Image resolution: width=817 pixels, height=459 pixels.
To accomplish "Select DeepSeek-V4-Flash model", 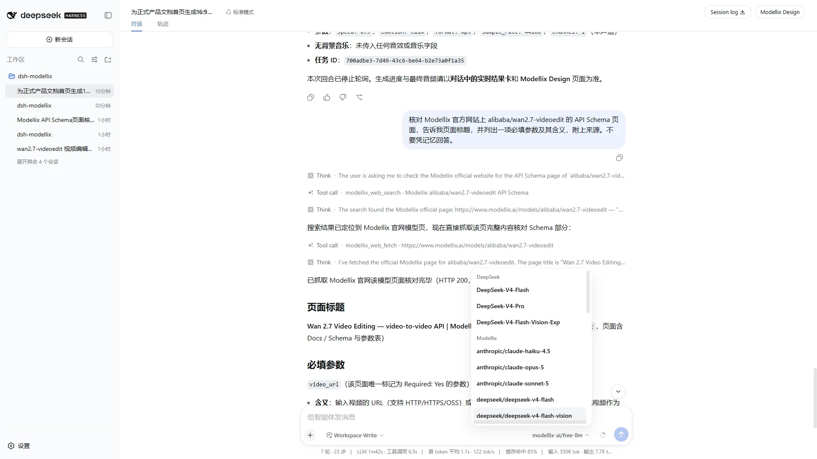I will click(529, 290).
